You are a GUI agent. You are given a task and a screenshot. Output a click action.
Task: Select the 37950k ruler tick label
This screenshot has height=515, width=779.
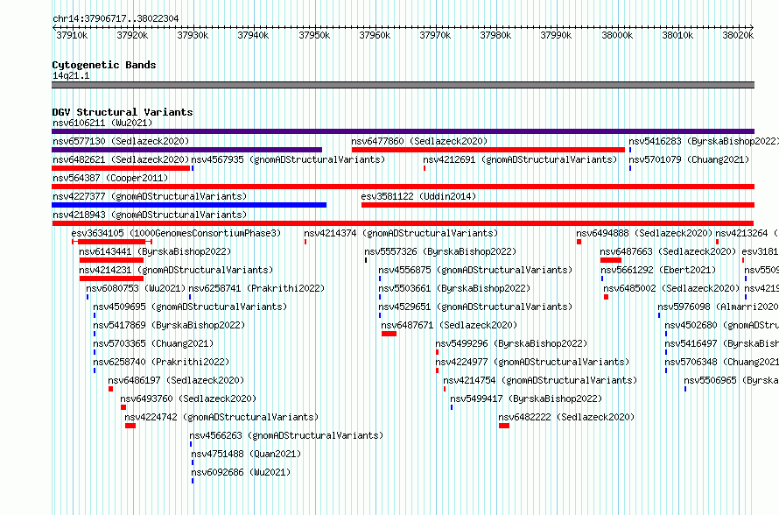tap(314, 35)
